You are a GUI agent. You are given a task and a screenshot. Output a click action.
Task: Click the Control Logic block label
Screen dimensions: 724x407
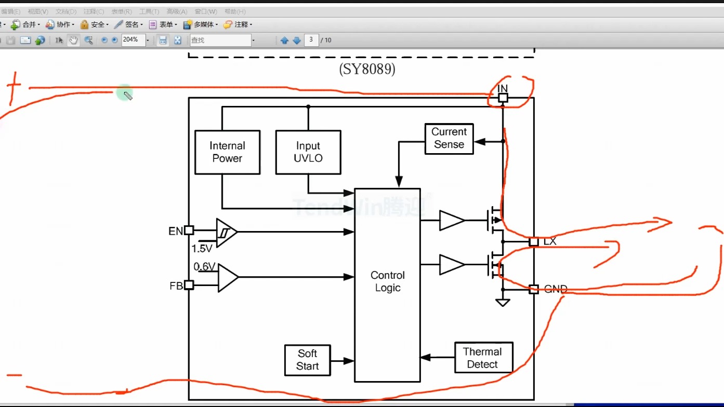coord(388,281)
